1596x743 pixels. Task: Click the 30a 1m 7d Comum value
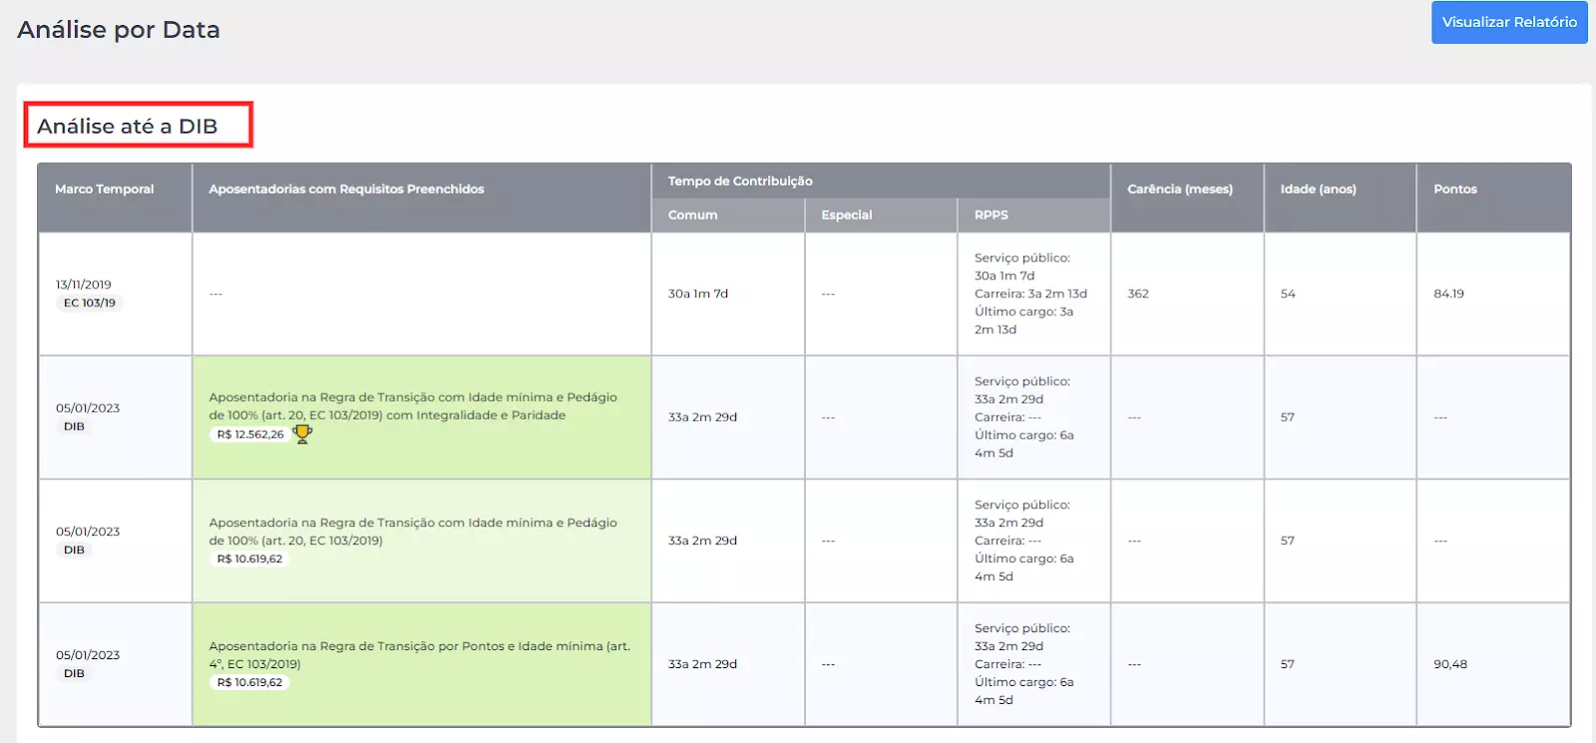[698, 293]
